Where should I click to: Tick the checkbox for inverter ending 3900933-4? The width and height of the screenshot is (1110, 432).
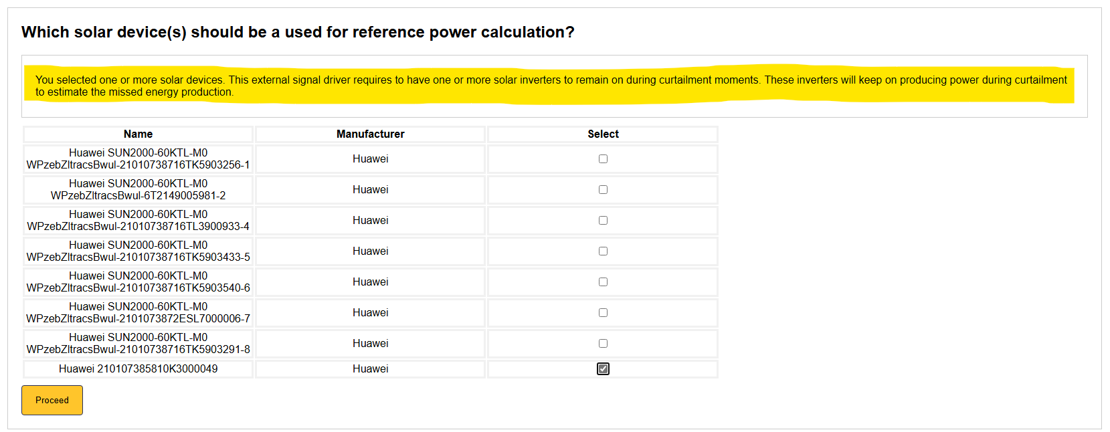click(x=603, y=221)
